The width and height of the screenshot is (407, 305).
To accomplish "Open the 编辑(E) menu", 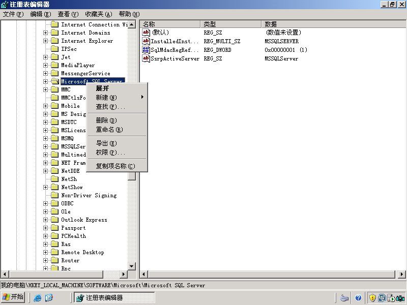I will pos(41,14).
